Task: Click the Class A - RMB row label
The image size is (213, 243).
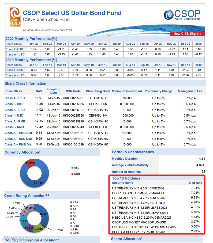Action: 15,122
